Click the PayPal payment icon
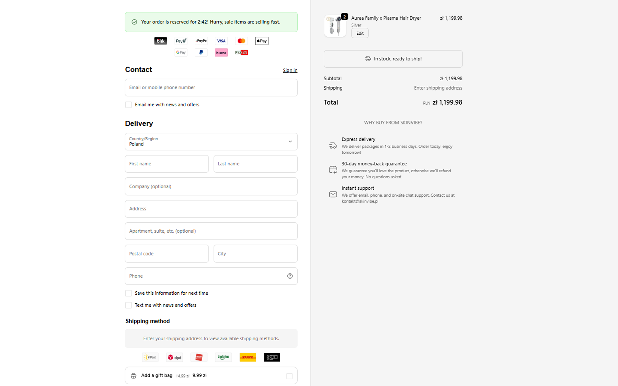618x386 pixels. click(201, 52)
